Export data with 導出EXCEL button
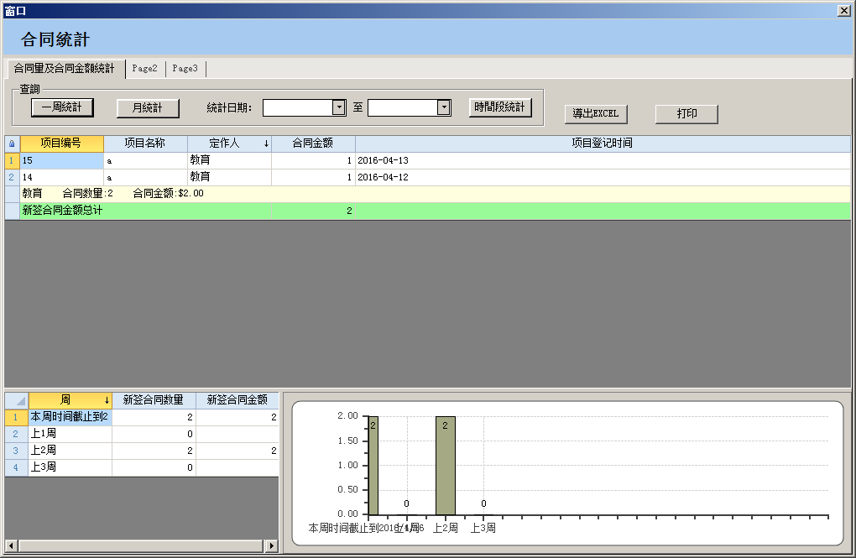The height and width of the screenshot is (558, 856). point(596,113)
